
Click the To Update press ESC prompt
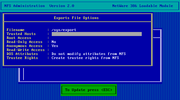coord(89,90)
